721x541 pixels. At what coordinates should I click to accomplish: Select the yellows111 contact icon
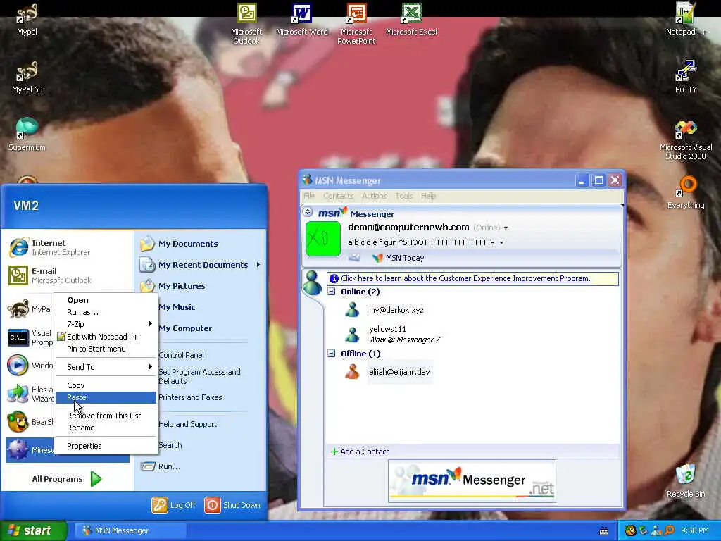pos(352,335)
